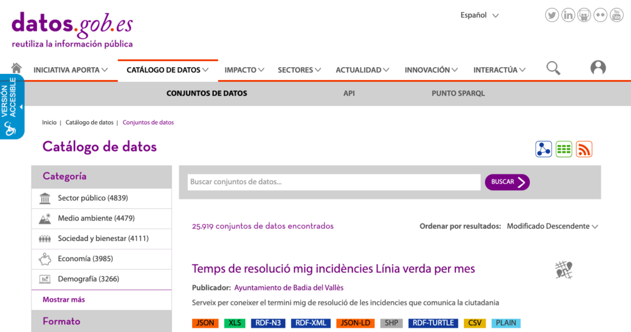The image size is (631, 332).
Task: Filter by Sociedad y bienestar (4111)
Action: [103, 238]
